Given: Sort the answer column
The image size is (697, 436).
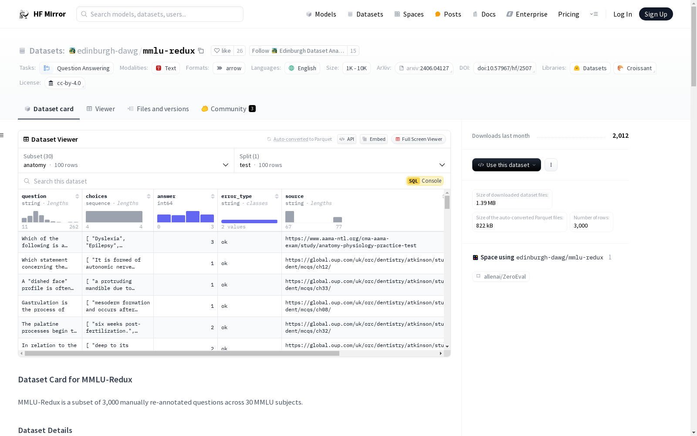Looking at the screenshot, I should [213, 196].
